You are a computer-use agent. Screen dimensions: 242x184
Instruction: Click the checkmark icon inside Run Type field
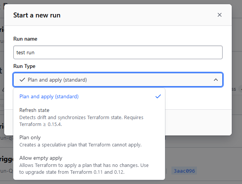coord(22,80)
